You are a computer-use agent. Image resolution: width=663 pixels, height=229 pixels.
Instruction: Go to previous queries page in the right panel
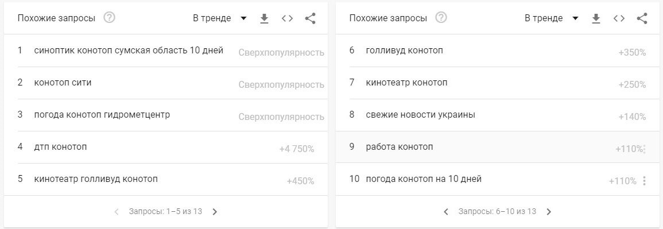coord(445,212)
